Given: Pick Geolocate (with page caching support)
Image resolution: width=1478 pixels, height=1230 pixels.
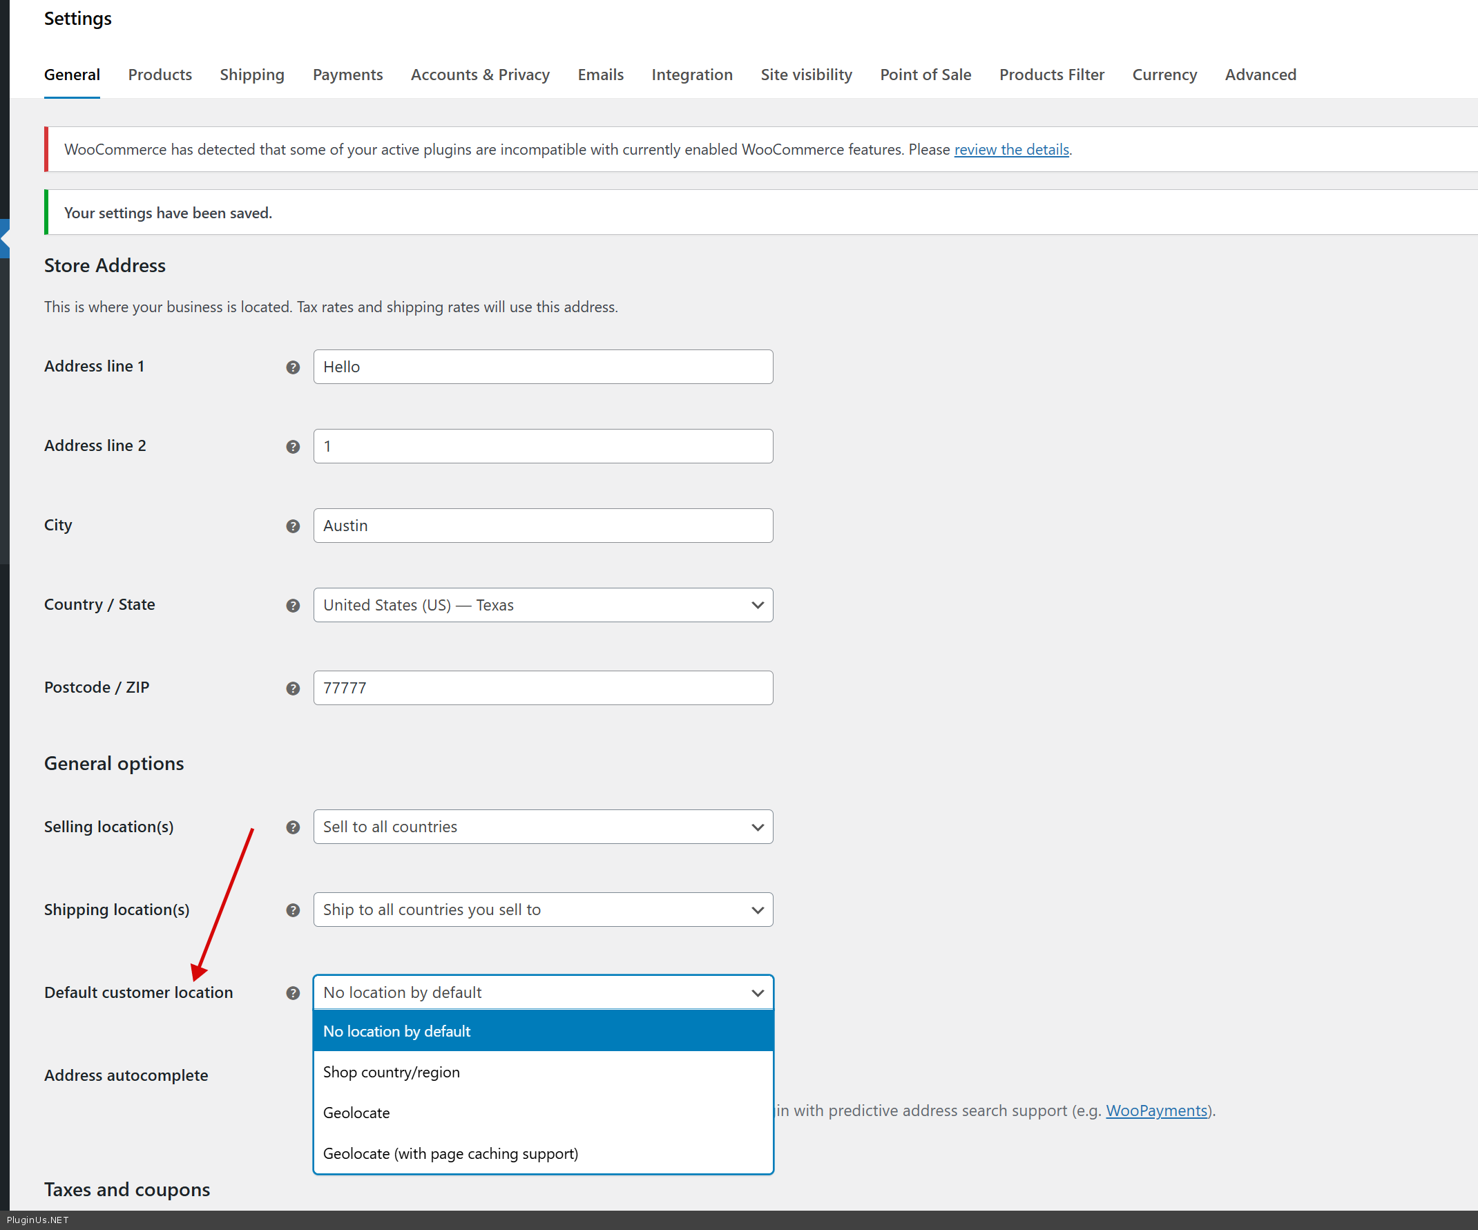Looking at the screenshot, I should tap(450, 1153).
